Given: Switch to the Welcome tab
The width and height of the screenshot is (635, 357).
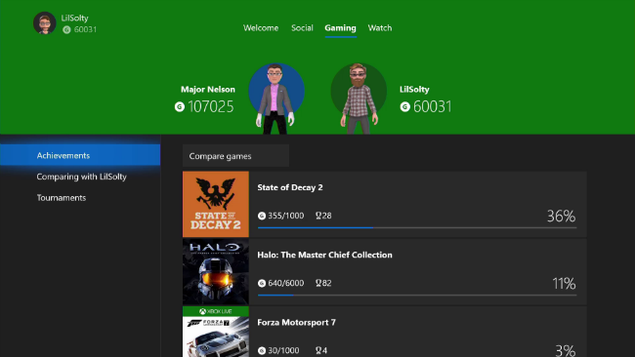Looking at the screenshot, I should click(x=261, y=28).
